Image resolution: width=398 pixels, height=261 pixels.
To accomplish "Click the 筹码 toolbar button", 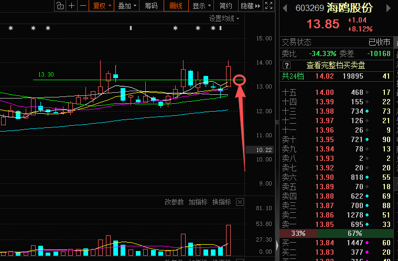I will [x=151, y=6].
